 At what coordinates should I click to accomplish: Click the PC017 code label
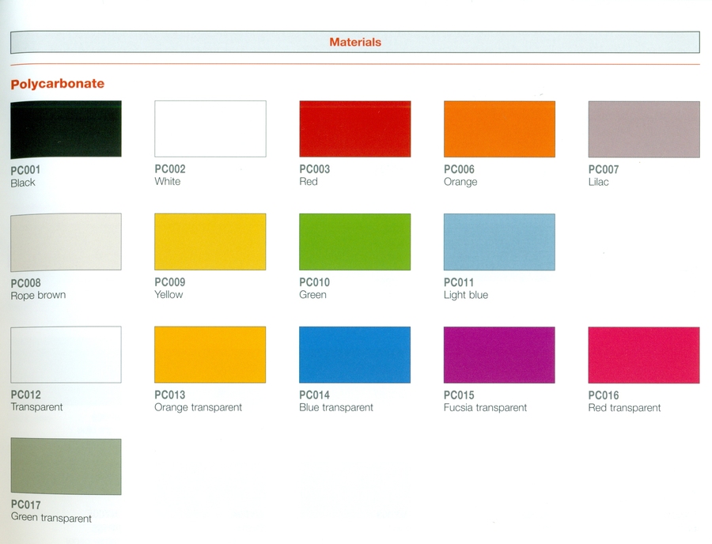26,504
